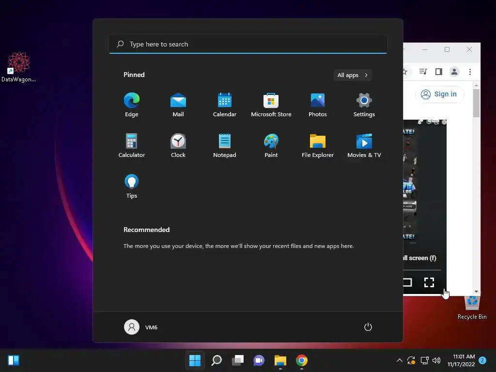Open the volume speaker tray icon
496x372 pixels.
pos(436,360)
